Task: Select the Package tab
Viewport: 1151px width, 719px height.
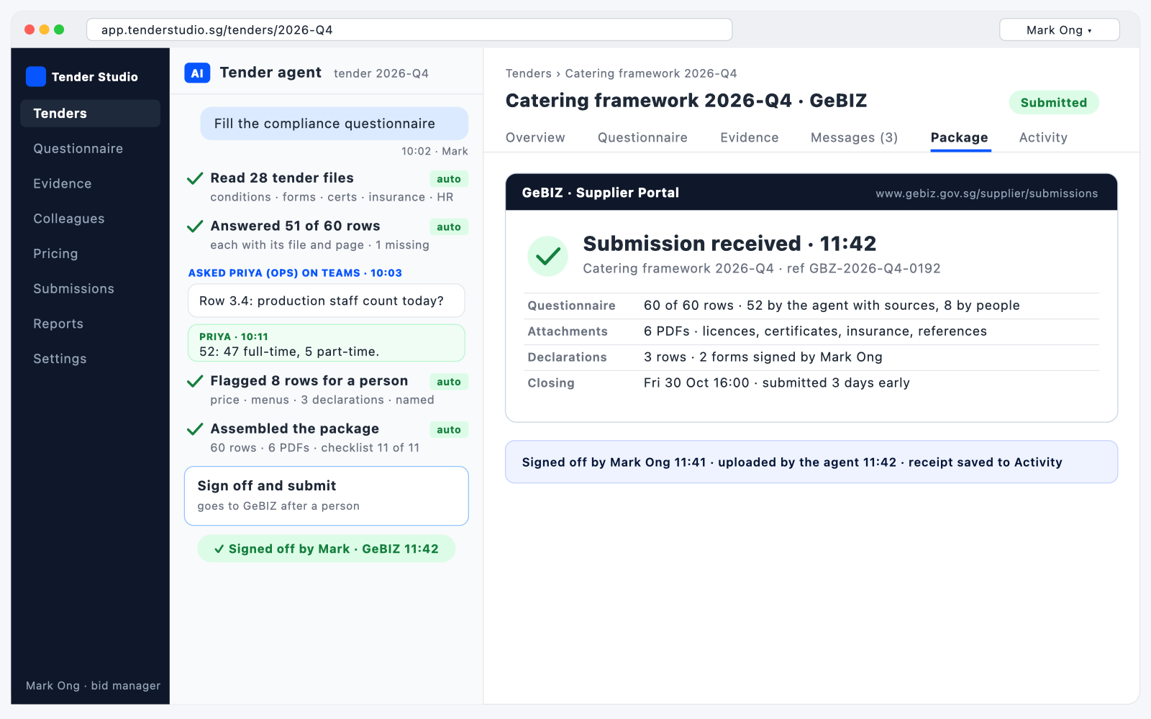Action: coord(960,137)
